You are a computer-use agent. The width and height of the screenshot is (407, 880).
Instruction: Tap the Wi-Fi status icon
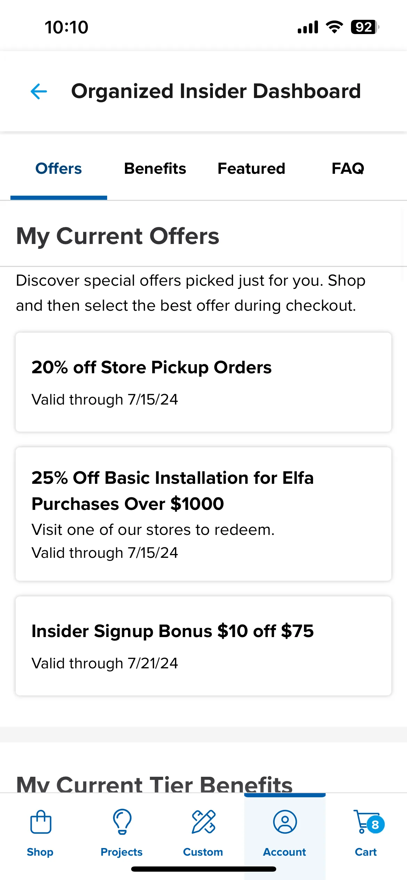(334, 27)
